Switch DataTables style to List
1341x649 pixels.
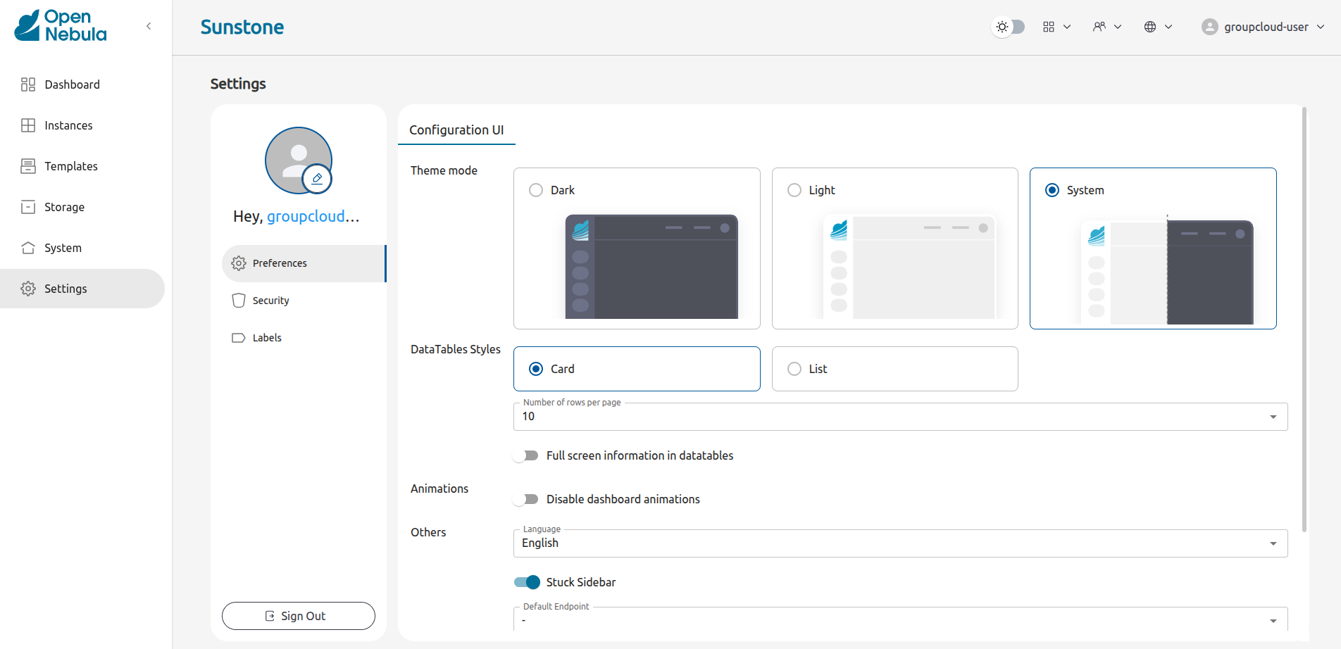click(x=794, y=368)
